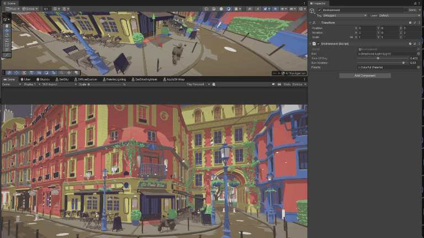
Task: Select the Hand view tool in Scene
Action: coord(7,26)
